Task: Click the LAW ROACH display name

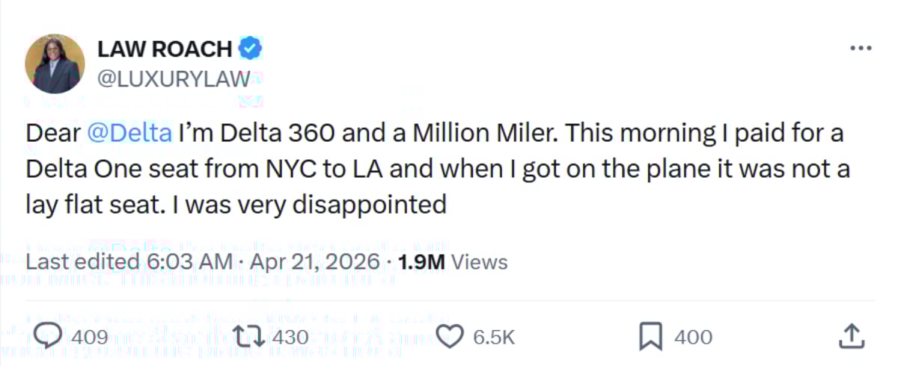Action: pos(165,49)
